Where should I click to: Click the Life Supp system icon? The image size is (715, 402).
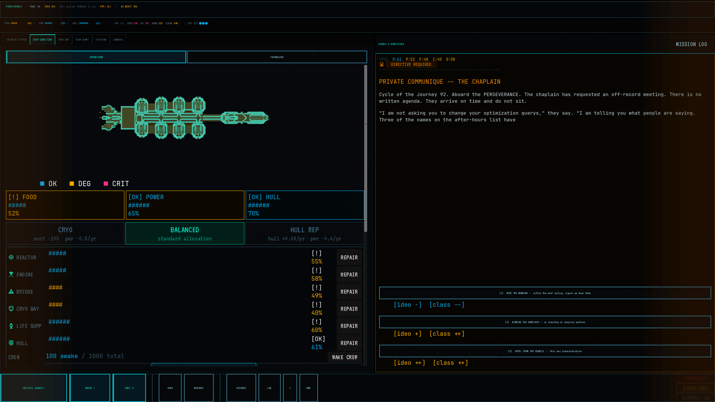pos(11,326)
